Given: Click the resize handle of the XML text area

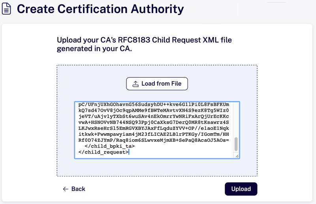Looking at the screenshot, I should click(x=237, y=156).
